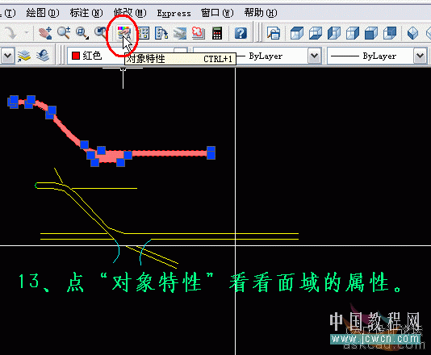Switch to Front view cube

tap(371, 33)
